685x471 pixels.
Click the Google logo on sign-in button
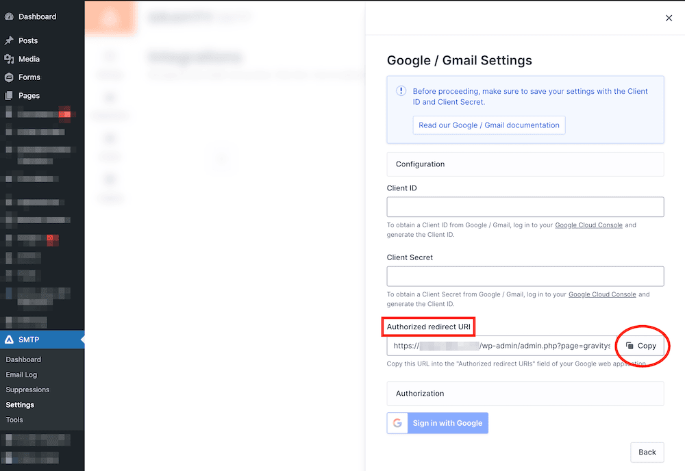tap(397, 423)
